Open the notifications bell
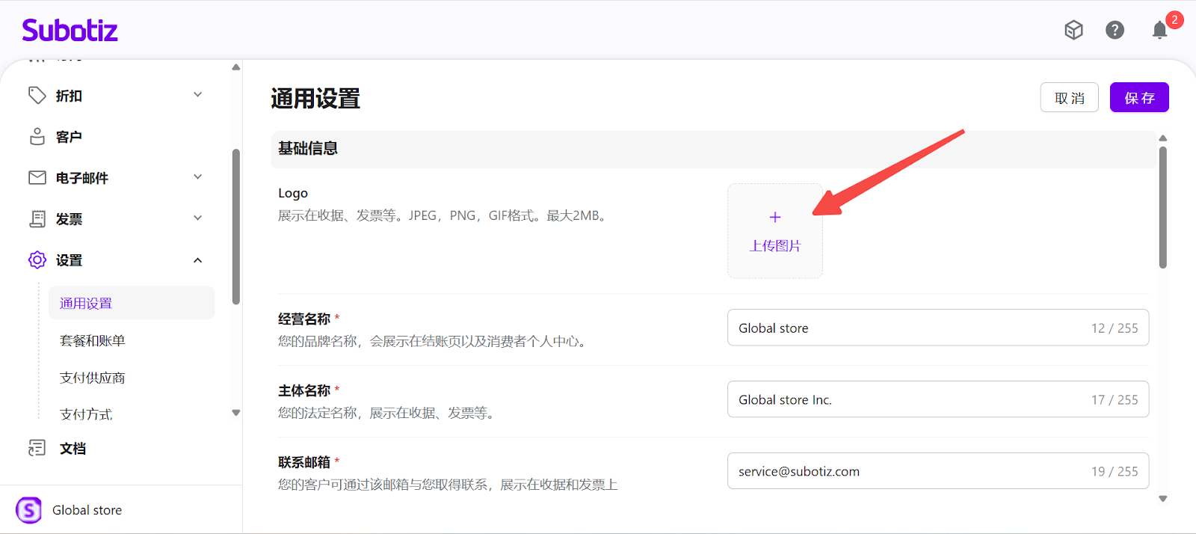The image size is (1196, 534). click(x=1159, y=30)
